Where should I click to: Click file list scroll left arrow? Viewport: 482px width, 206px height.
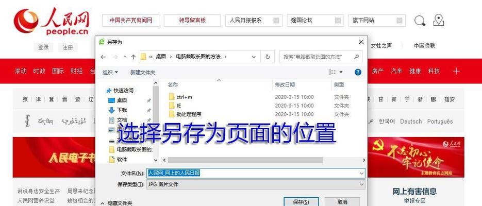point(164,160)
